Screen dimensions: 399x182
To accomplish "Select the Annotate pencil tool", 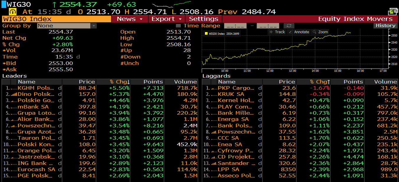I will pos(299,32).
